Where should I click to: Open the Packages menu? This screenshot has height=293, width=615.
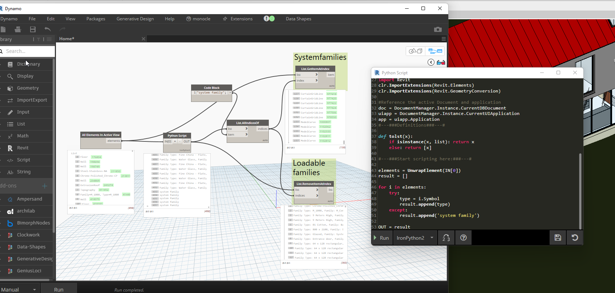pos(96,19)
